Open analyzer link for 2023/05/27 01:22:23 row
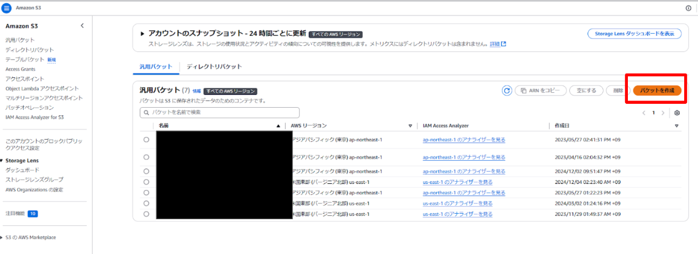698x254 pixels. [x=464, y=193]
